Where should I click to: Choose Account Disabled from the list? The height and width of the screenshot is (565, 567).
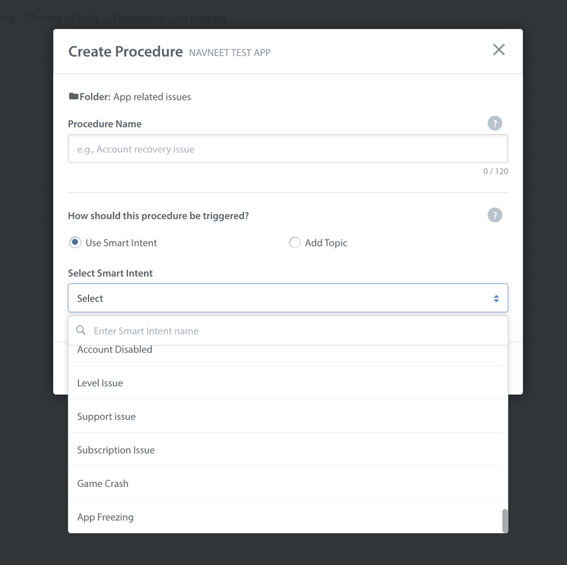pyautogui.click(x=115, y=350)
